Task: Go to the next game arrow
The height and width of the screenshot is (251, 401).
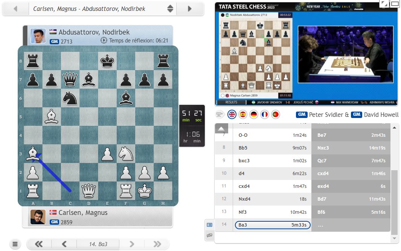Action: coord(190,9)
